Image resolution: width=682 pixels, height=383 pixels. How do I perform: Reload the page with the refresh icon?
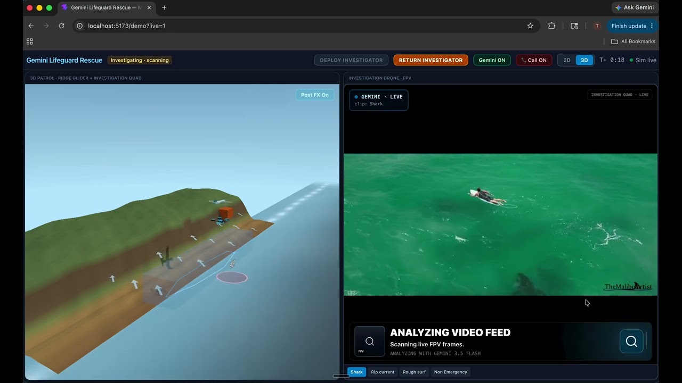pos(61,26)
